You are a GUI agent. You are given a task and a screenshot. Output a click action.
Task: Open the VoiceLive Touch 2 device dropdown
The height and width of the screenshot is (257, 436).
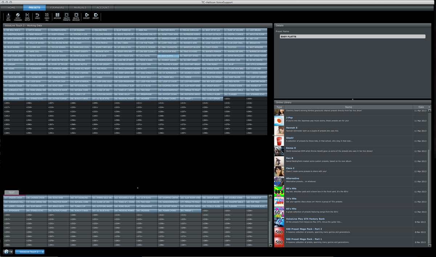pyautogui.click(x=29, y=252)
